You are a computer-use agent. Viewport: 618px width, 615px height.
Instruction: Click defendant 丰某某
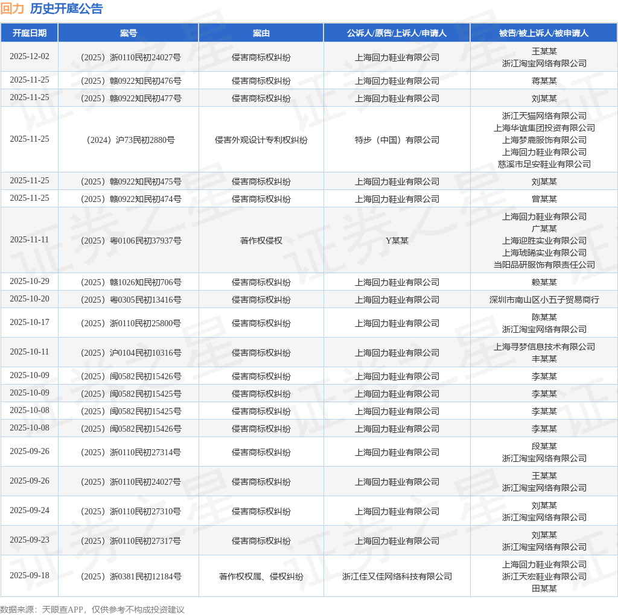click(x=544, y=359)
